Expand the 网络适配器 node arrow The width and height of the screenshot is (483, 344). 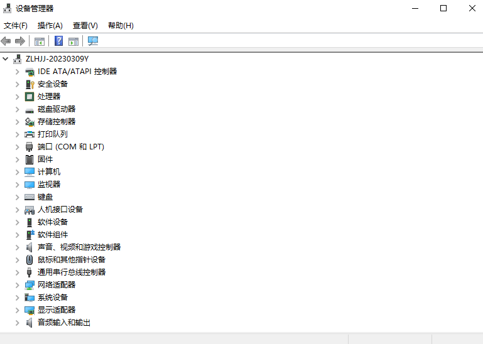tap(18, 285)
